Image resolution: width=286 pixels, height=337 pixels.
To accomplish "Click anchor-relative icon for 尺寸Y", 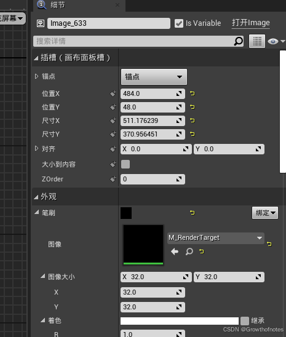I will [113, 134].
